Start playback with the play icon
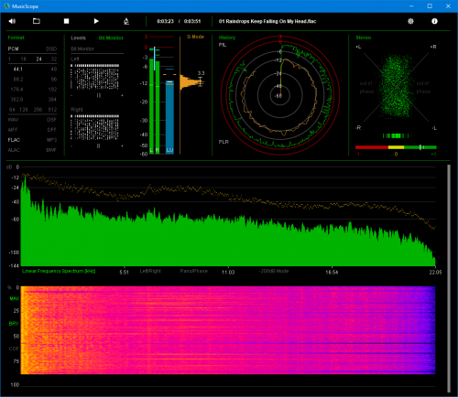 pyautogui.click(x=96, y=21)
